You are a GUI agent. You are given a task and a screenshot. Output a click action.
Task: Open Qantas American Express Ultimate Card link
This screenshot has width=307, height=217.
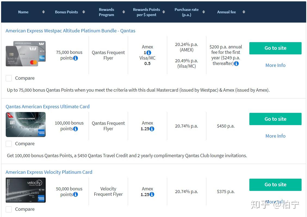(x=47, y=107)
